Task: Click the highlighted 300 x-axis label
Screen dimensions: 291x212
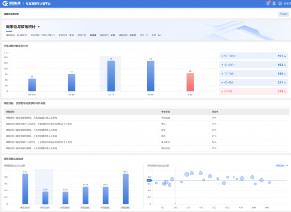Action: pos(188,208)
